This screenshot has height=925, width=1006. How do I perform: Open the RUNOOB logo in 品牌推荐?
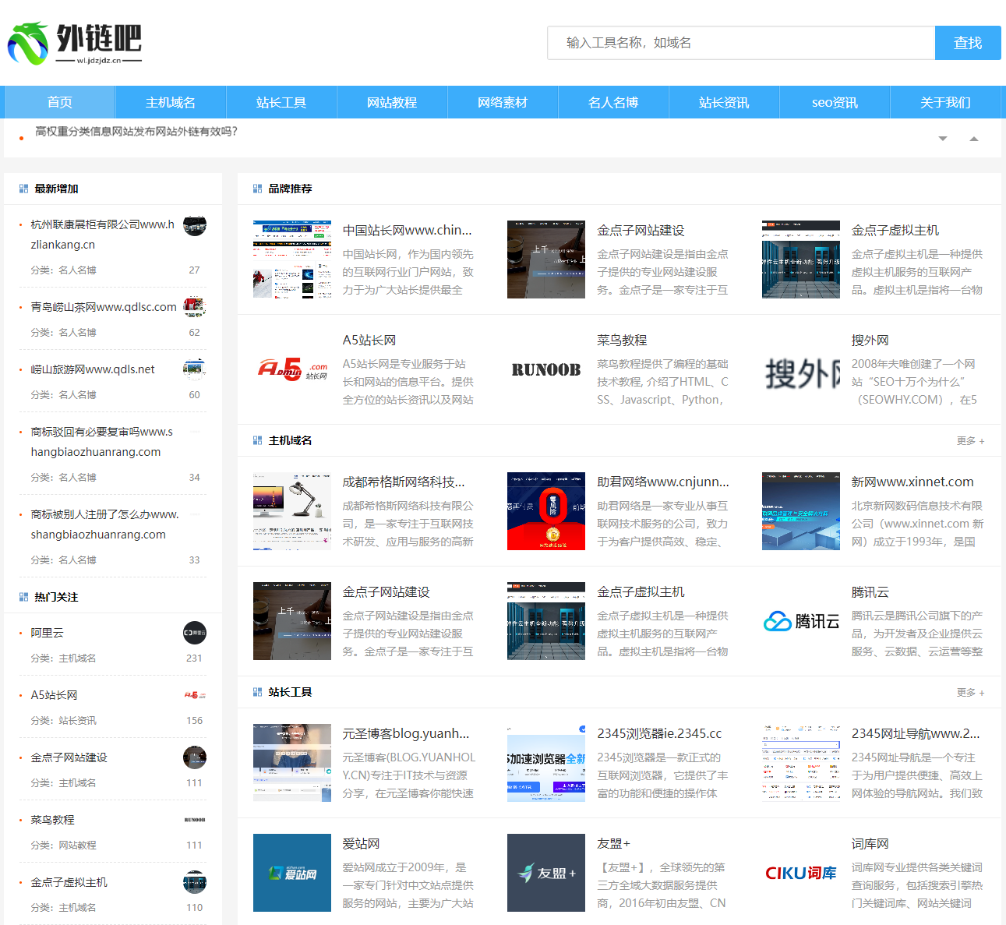[x=546, y=369]
